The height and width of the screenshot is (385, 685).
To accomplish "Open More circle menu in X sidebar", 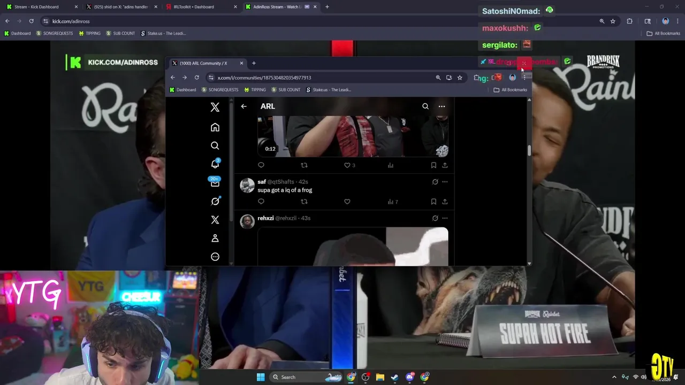I will [x=215, y=257].
